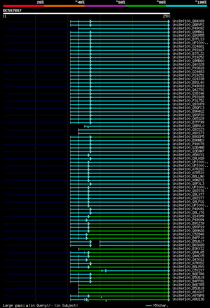Screen dimensions: 210x308
Task: Select hit label UniRef100_Q9ZST6
Action: pos(188,191)
